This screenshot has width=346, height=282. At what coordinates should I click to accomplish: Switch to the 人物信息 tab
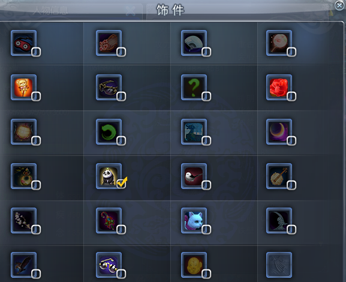[51, 10]
